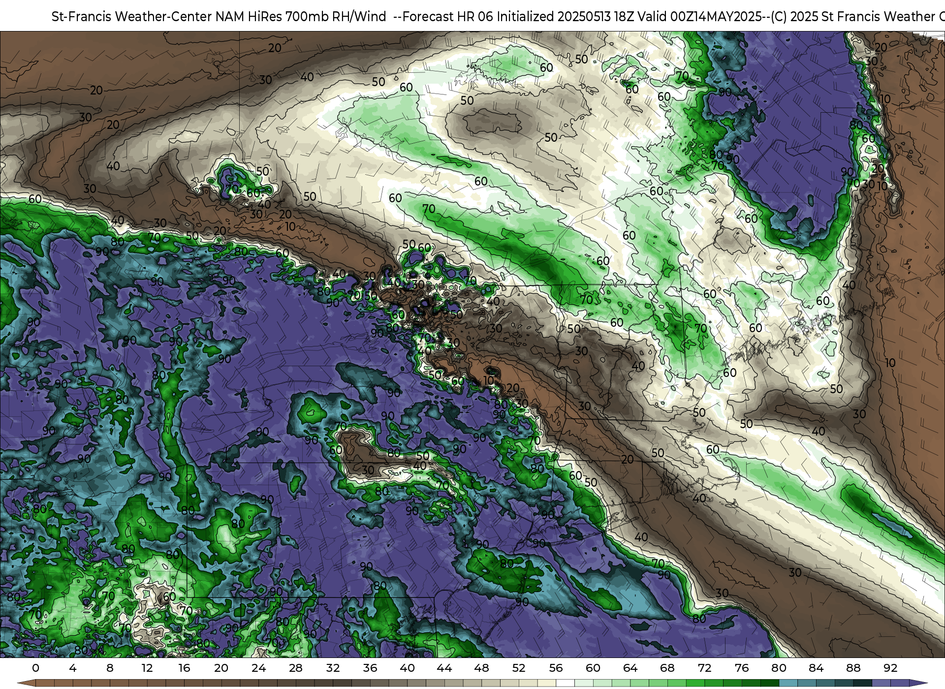This screenshot has width=945, height=689.
Task: Click the "Forecast HR 06" text
Action: pyautogui.click(x=448, y=17)
